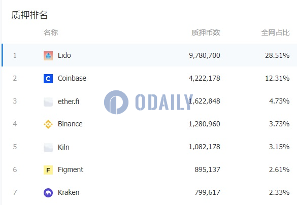297x205 pixels.
Task: Click the Kraken logo icon
Action: click(48, 193)
